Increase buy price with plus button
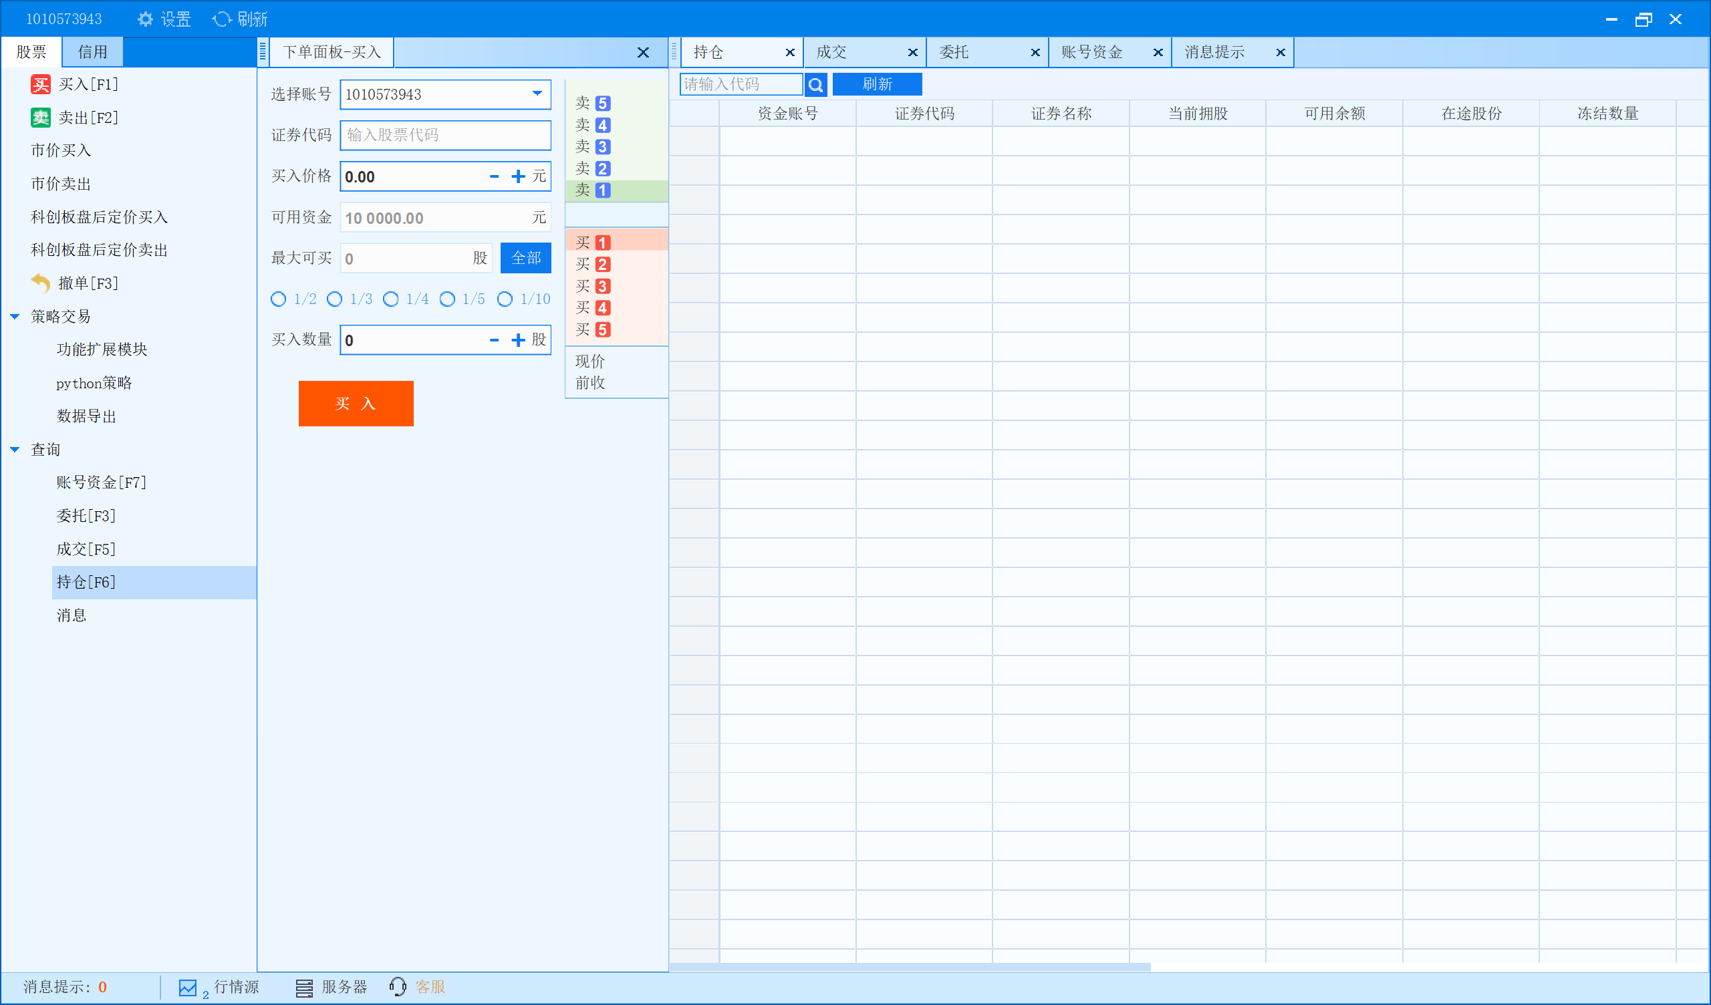This screenshot has height=1005, width=1711. [x=518, y=176]
